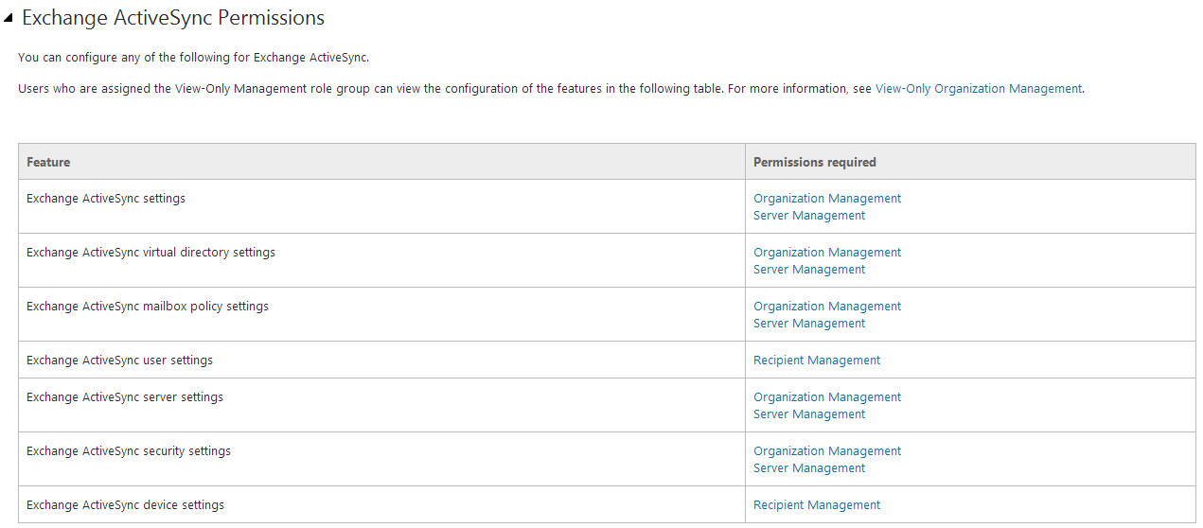Open Server Management for virtual directory settings
This screenshot has height=528, width=1203.
pyautogui.click(x=809, y=270)
